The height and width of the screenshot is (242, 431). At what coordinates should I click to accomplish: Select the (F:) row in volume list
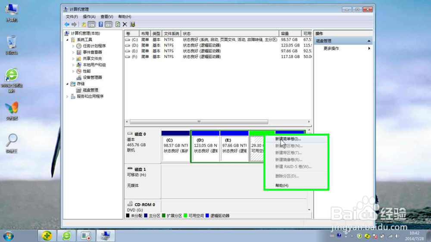pos(219,57)
